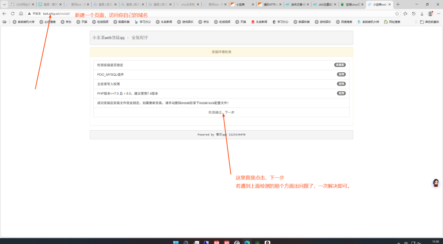Go to browser home page
Viewport: 443px width, 244px height.
(21, 13)
